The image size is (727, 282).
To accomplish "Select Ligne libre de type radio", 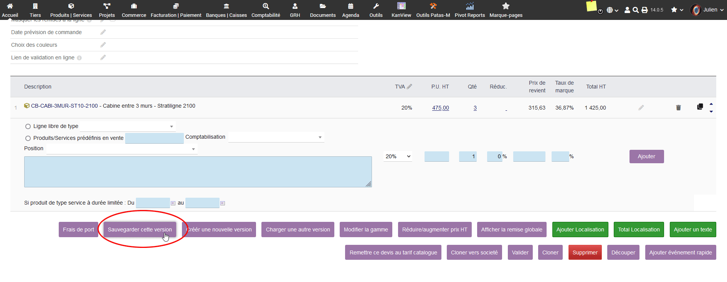I will tap(28, 126).
